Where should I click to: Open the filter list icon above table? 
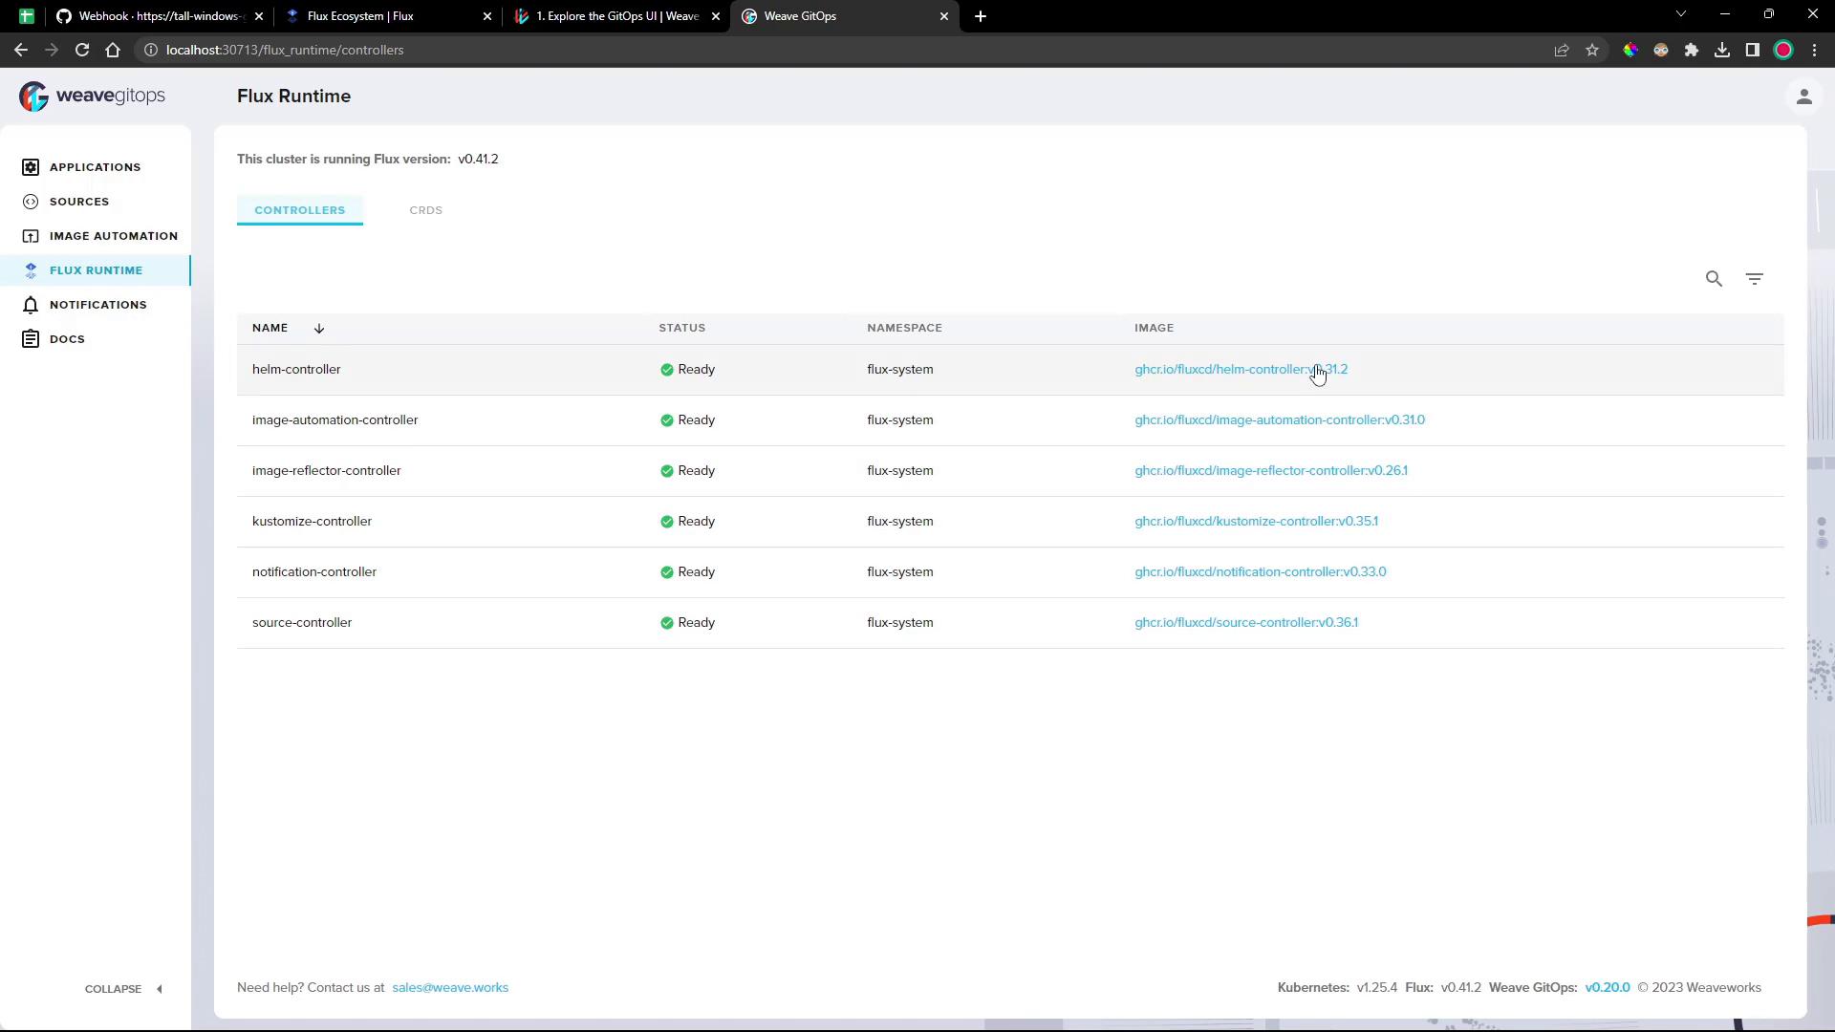[1754, 279]
